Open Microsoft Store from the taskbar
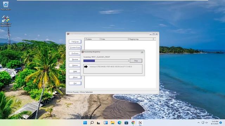This screenshot has height=126, width=225. coord(126,123)
